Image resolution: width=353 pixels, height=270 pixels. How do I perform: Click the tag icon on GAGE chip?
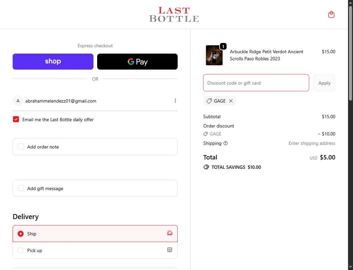point(209,101)
